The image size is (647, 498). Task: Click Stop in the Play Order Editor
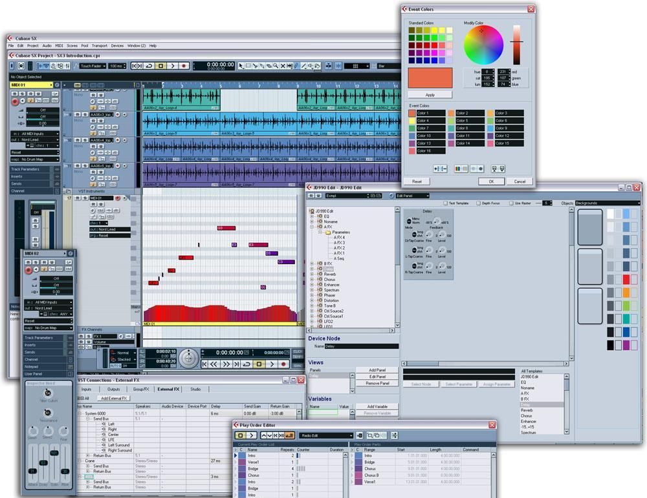tap(241, 435)
